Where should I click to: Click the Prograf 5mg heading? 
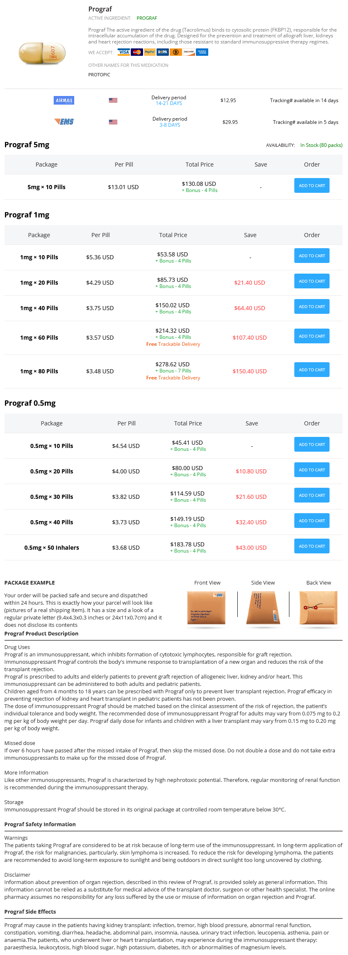(x=27, y=145)
